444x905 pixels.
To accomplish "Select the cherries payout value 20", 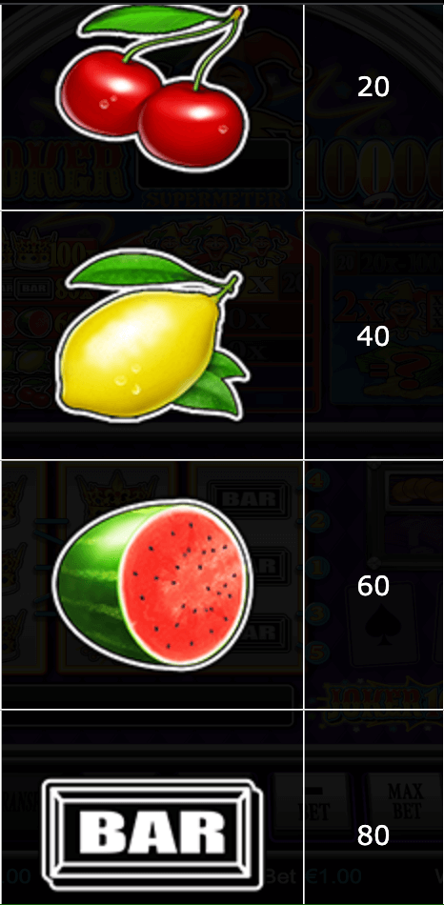I will (x=373, y=87).
